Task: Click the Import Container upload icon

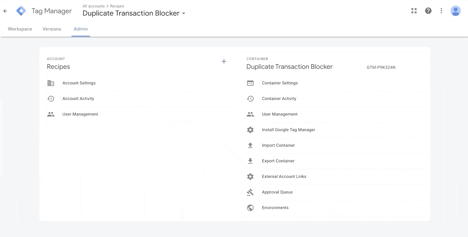Action: pyautogui.click(x=250, y=145)
